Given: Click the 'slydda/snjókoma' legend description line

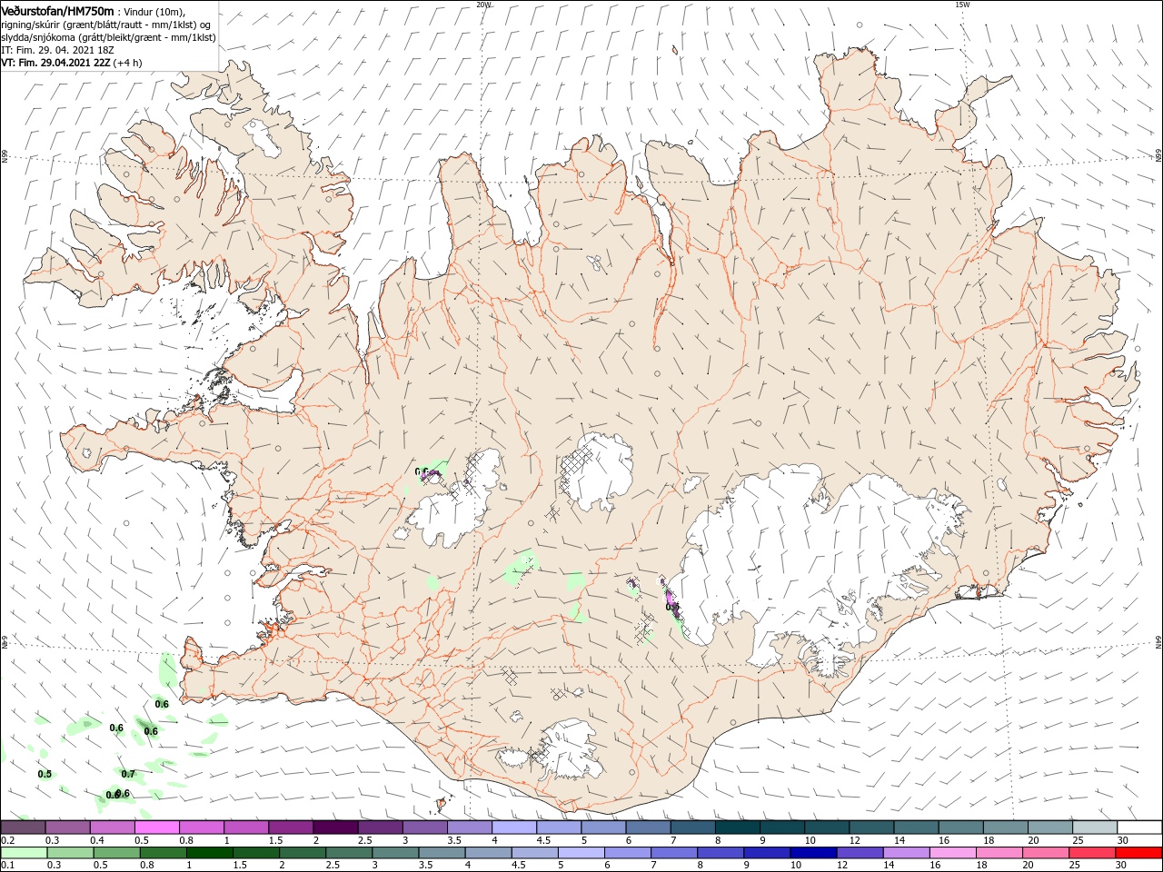Looking at the screenshot, I should pyautogui.click(x=108, y=37).
